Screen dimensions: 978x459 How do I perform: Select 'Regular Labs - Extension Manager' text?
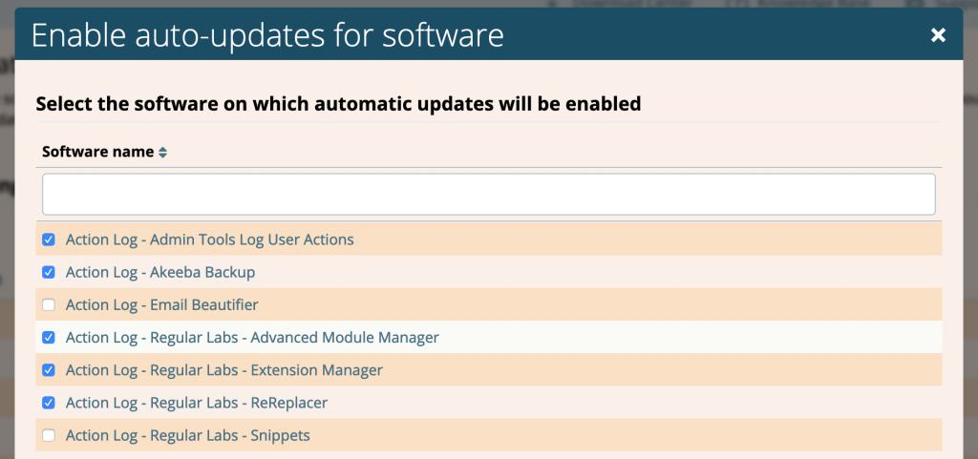coord(266,370)
